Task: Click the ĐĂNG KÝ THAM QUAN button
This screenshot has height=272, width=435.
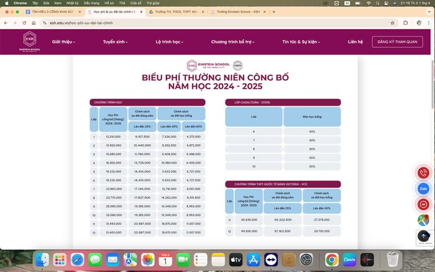Action: coord(397,42)
